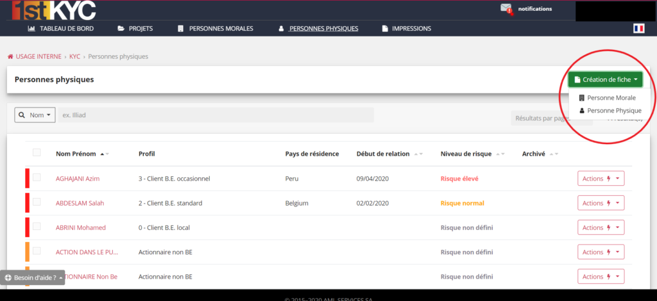657x301 pixels.
Task: Click the Nom Prénom ascending sort arrow
Action: 102,154
